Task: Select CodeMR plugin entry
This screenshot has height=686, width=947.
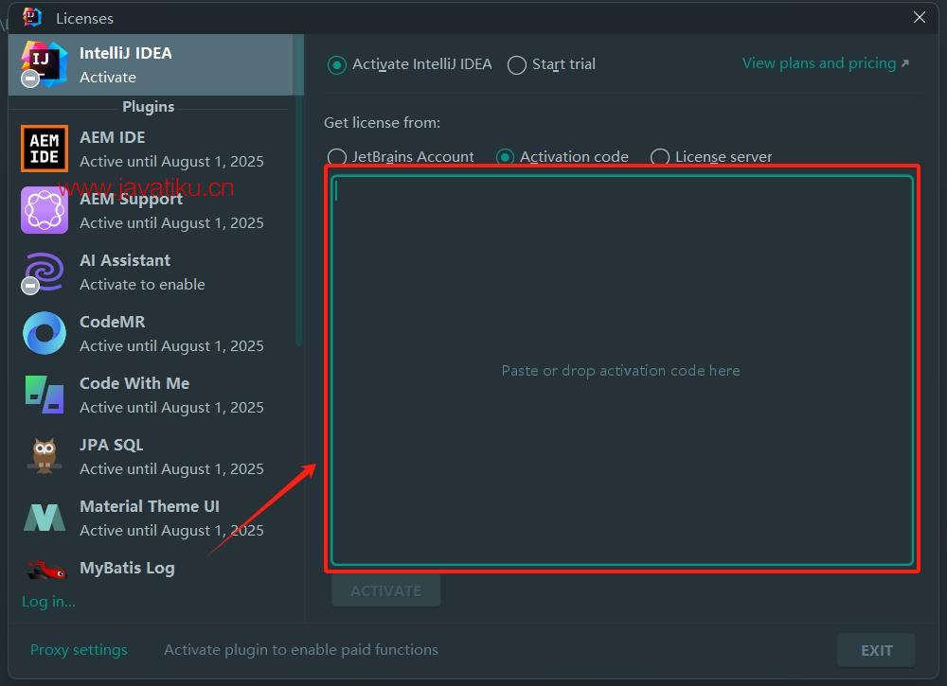Action: click(151, 334)
